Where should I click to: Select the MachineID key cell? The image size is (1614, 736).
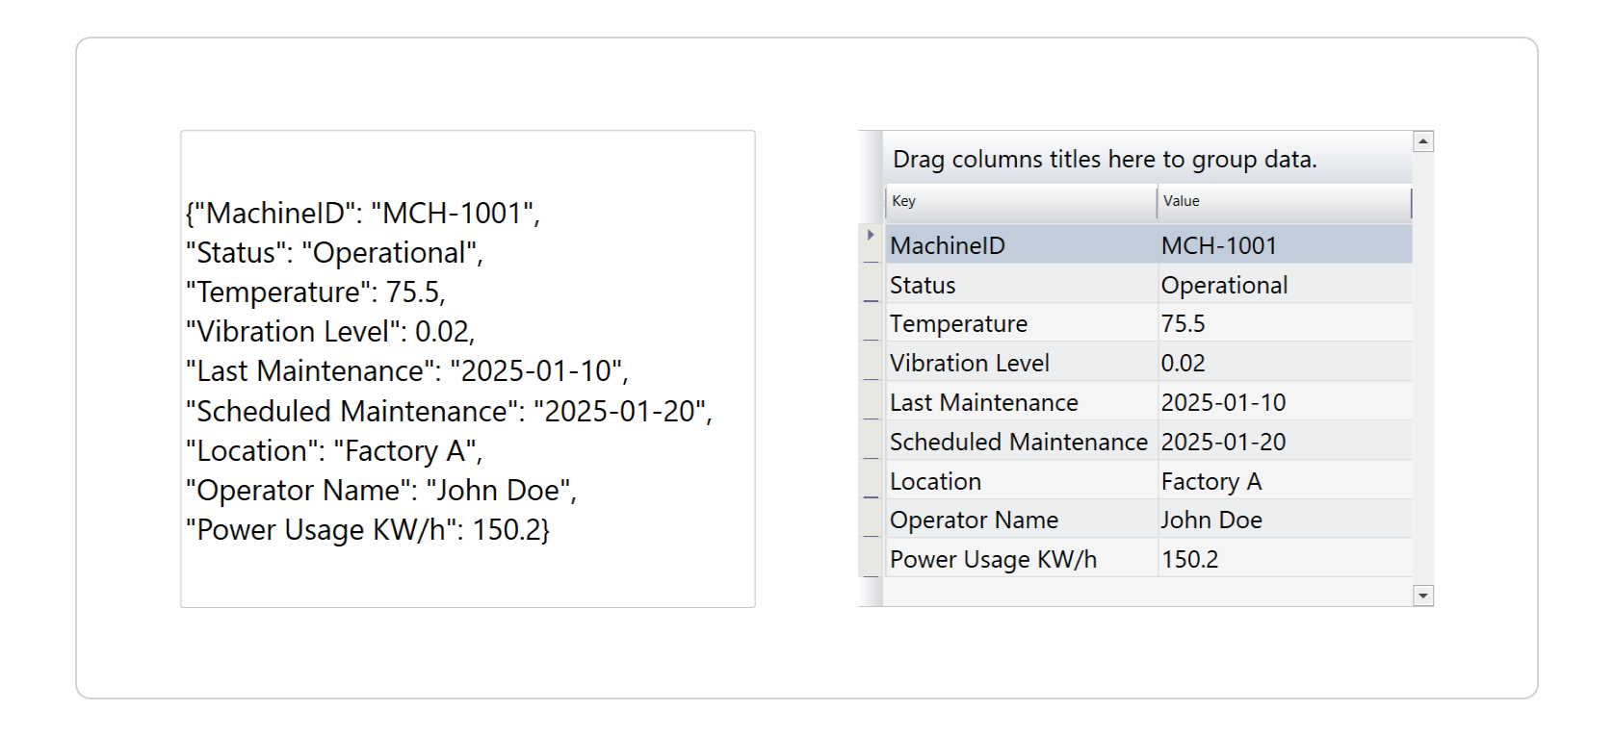click(1021, 246)
